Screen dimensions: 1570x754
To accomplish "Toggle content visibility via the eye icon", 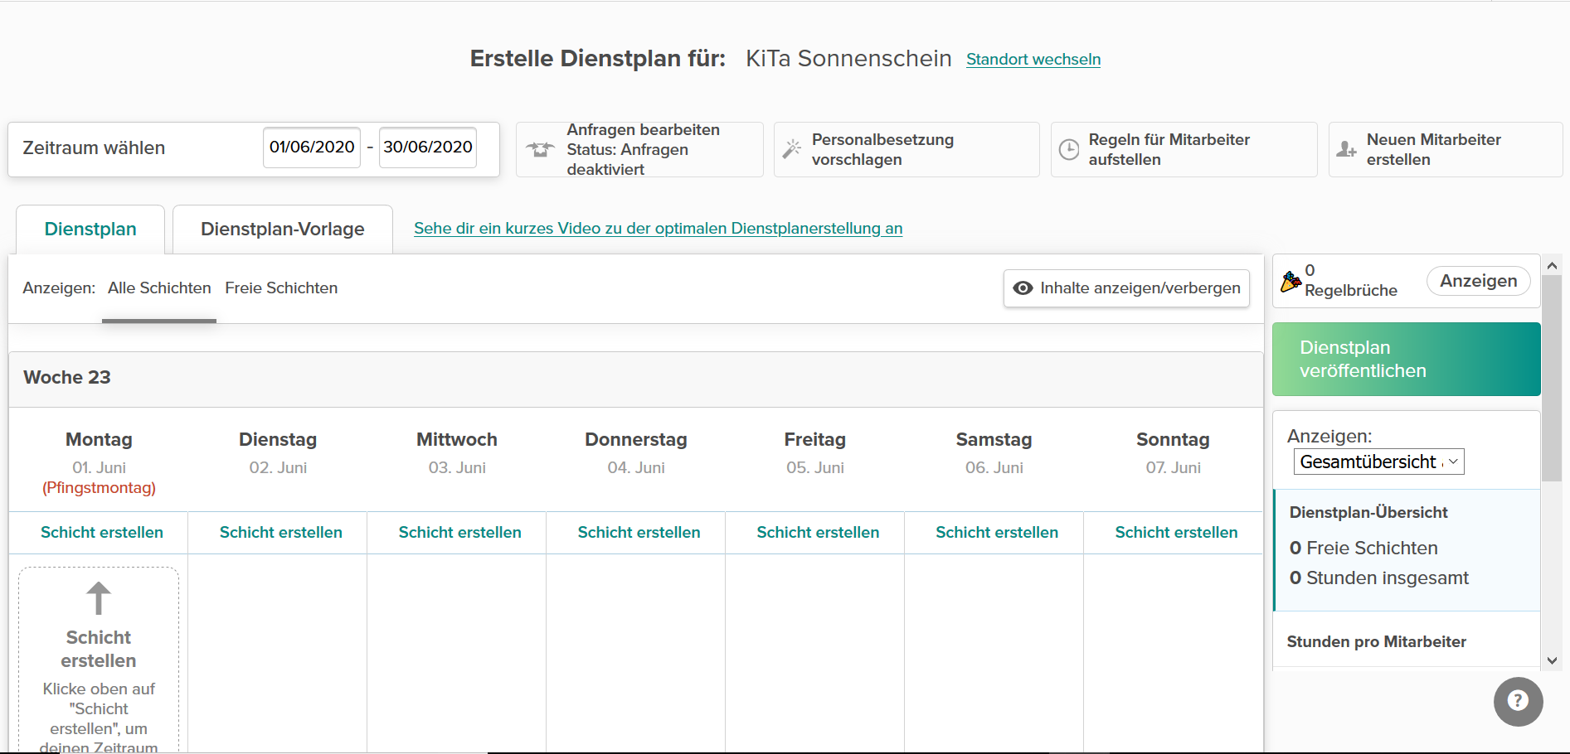I will pos(1023,288).
